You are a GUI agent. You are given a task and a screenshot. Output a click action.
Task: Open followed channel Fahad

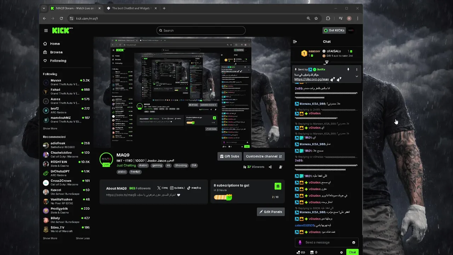[x=66, y=92]
